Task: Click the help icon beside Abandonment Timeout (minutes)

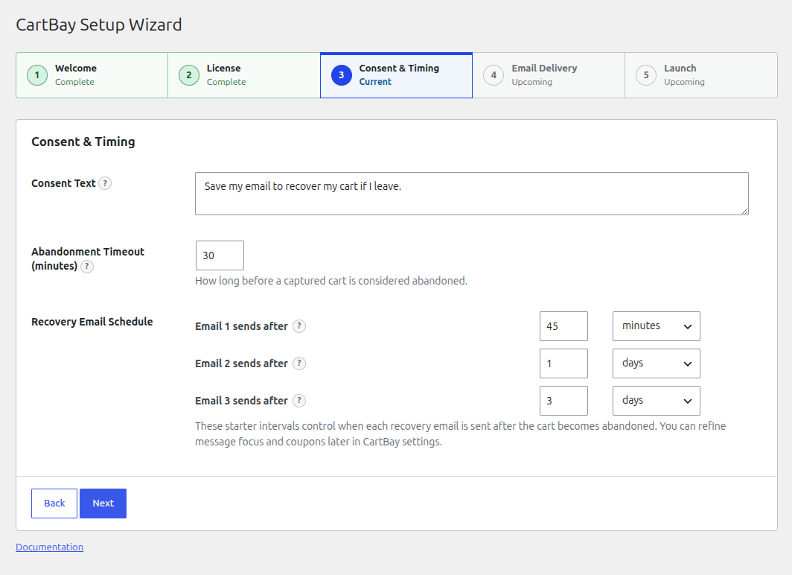Action: 87,267
